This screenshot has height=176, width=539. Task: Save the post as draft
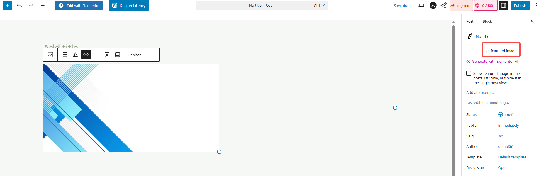tap(402, 6)
